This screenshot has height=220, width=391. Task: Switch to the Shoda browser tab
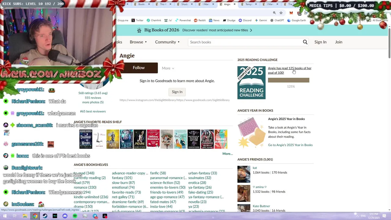coord(185,4)
